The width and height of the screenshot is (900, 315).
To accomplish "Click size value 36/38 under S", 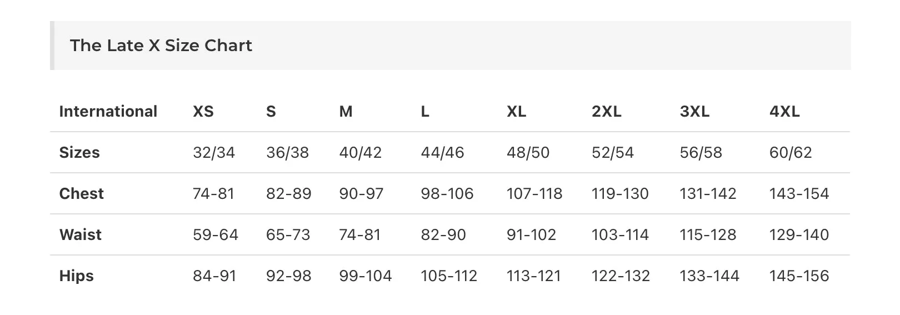I will (287, 153).
